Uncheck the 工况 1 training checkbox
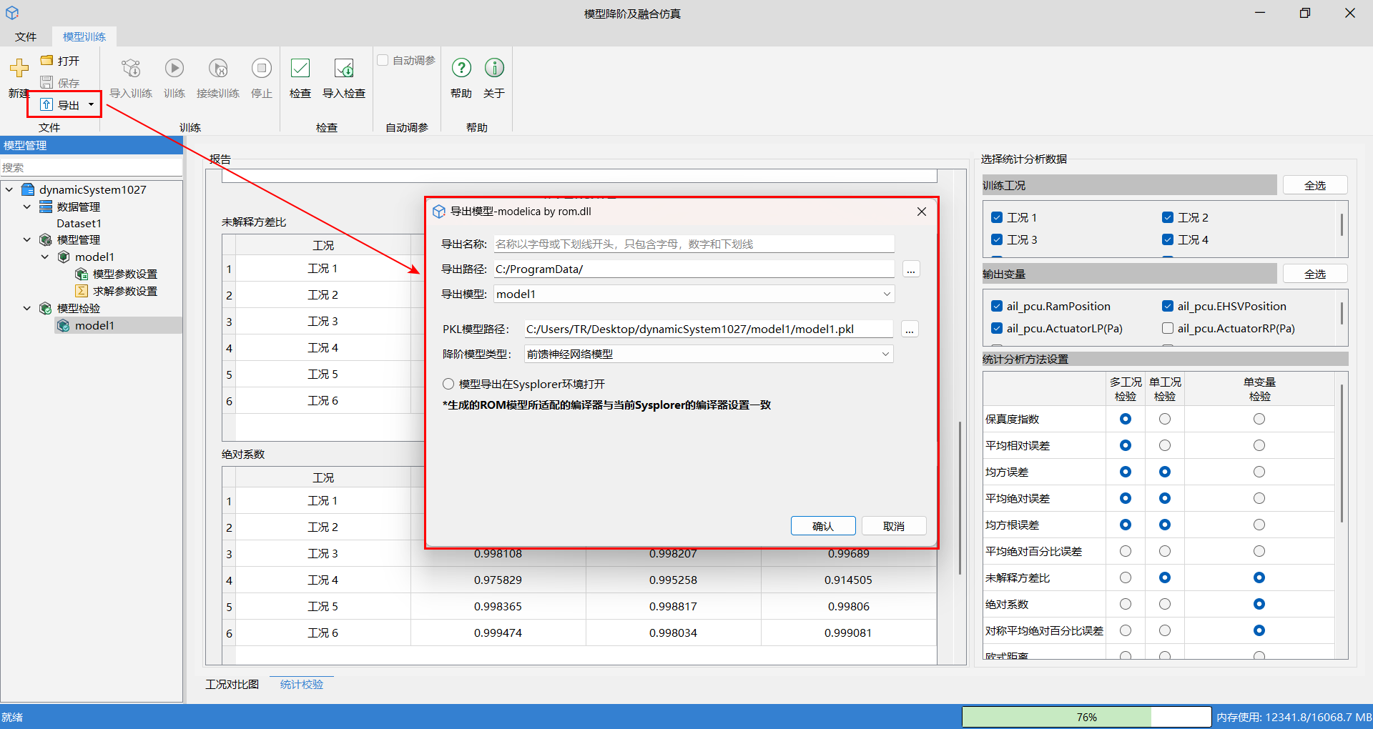The image size is (1373, 729). coord(997,217)
